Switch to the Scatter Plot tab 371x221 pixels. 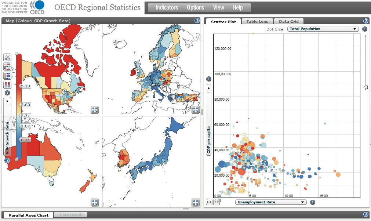223,22
